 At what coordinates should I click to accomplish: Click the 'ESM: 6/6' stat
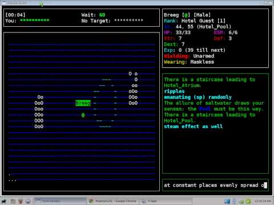[x=226, y=32]
